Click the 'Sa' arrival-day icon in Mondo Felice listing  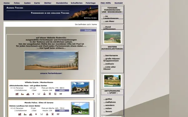tap(41, 114)
